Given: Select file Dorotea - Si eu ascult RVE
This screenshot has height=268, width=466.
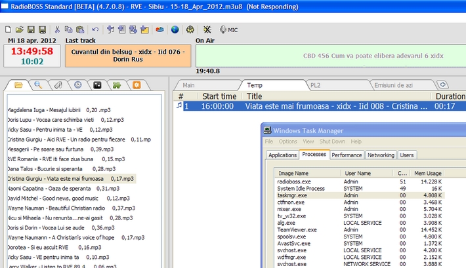Looking at the screenshot, I should tap(54, 247).
